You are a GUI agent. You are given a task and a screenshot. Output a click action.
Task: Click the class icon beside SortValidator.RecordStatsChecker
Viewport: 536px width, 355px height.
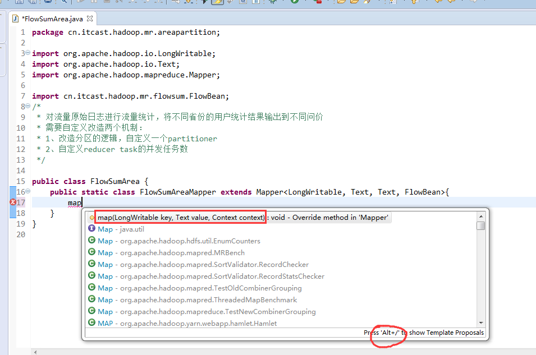click(91, 276)
